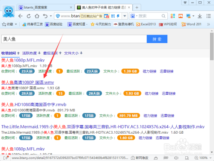
Task: Click 磁力链接 for the 1.93 GB file
Action: [x=152, y=94]
